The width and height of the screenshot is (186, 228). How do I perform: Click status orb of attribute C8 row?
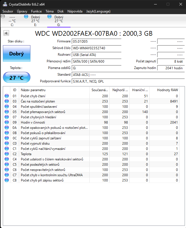pos(7,180)
